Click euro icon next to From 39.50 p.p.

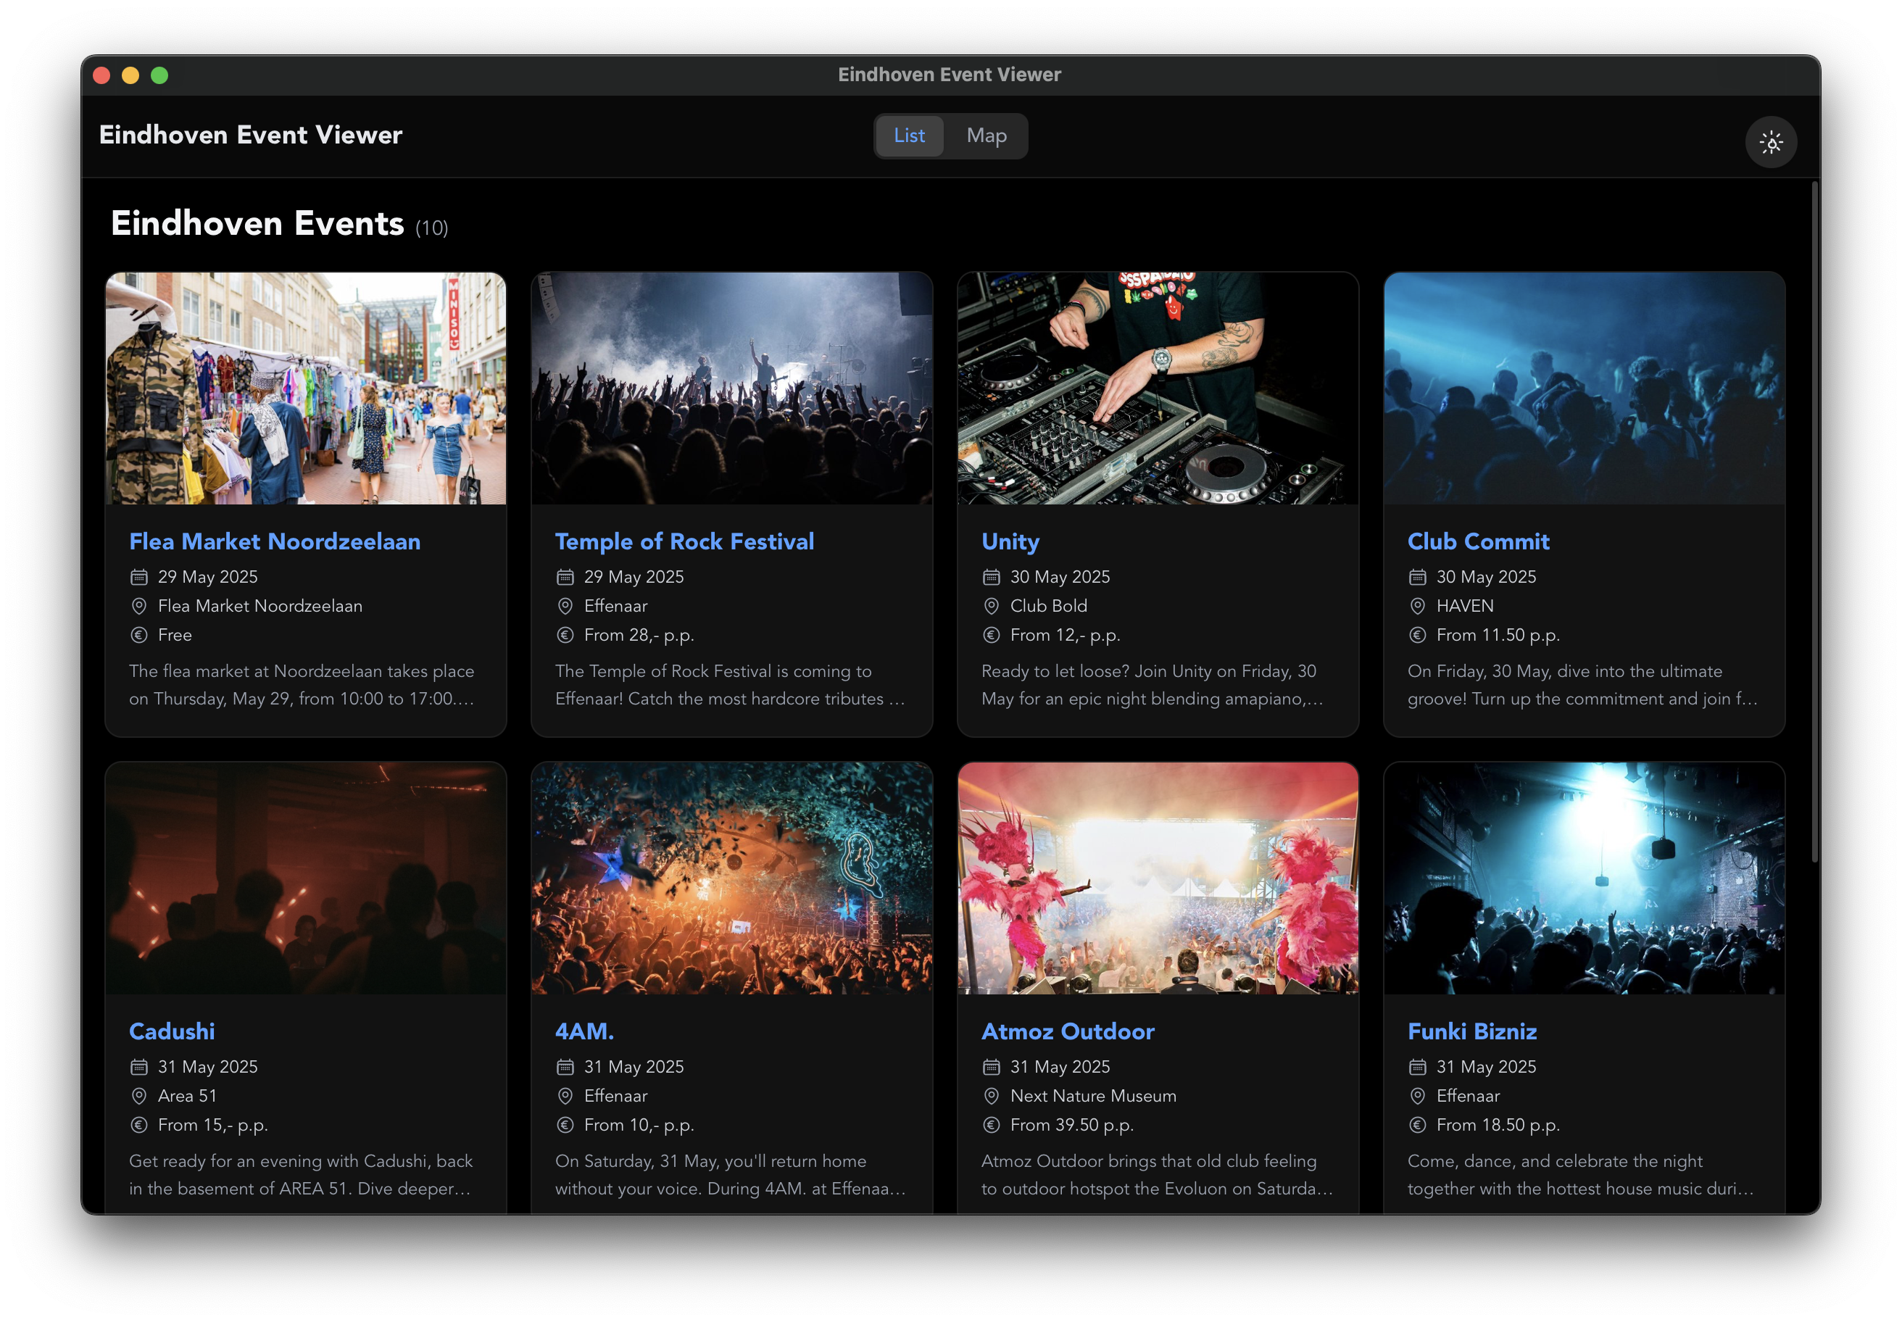pos(991,1124)
